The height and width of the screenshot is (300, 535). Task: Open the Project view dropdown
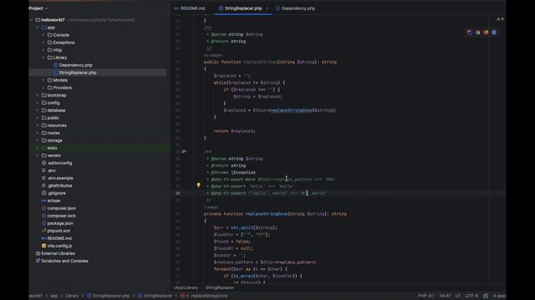pos(38,8)
